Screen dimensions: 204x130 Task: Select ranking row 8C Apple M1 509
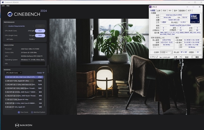(x=24, y=107)
